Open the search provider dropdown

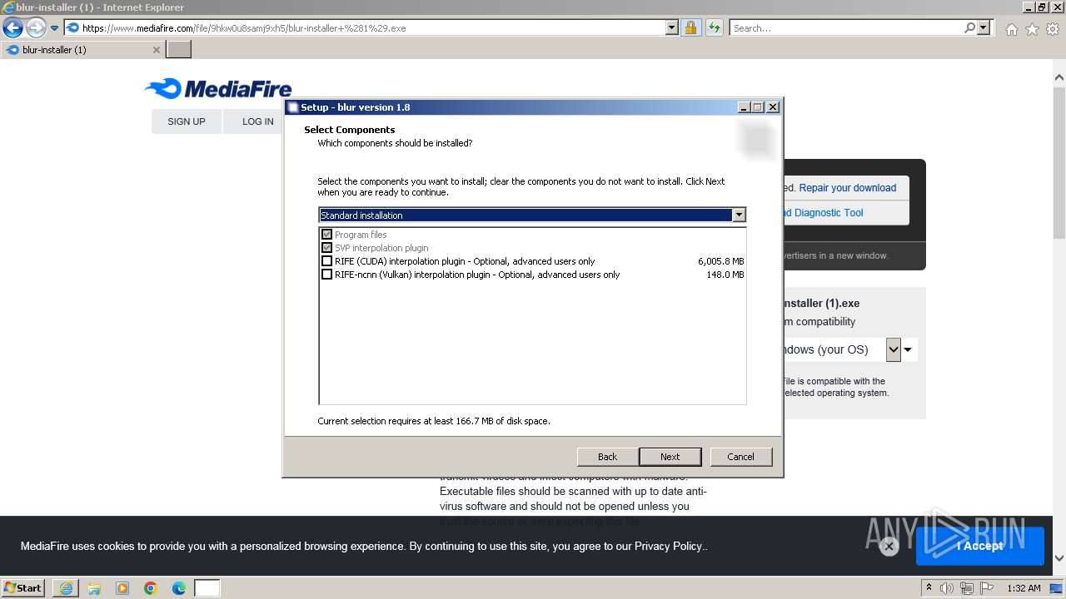click(x=984, y=27)
